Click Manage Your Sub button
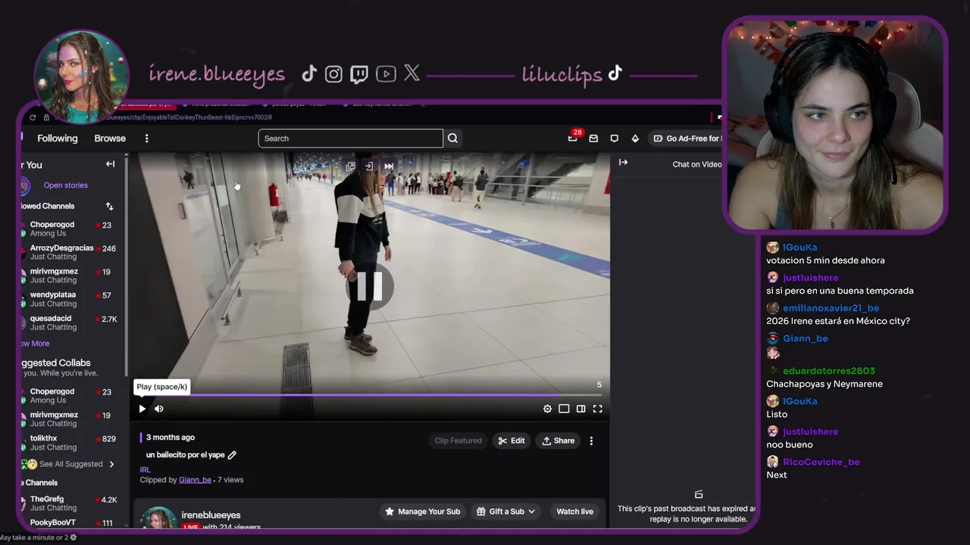Image resolution: width=970 pixels, height=545 pixels. click(x=422, y=512)
